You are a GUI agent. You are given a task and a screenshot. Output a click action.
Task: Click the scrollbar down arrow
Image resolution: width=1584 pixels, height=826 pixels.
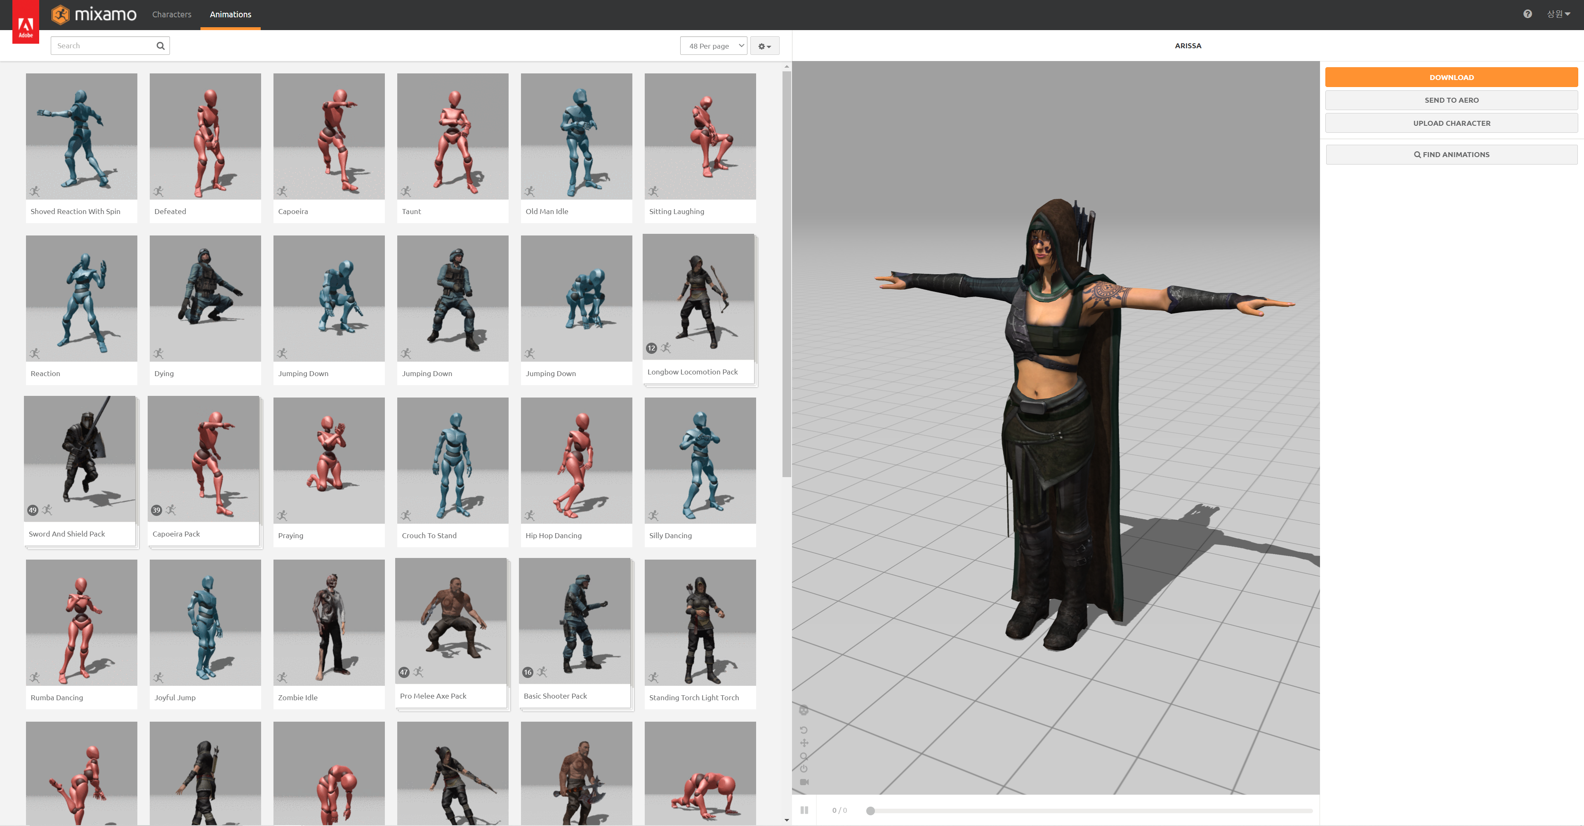click(787, 820)
